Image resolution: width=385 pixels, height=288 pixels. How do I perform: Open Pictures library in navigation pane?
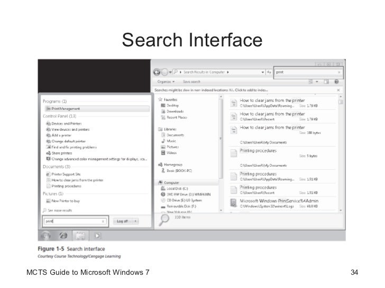click(170, 147)
